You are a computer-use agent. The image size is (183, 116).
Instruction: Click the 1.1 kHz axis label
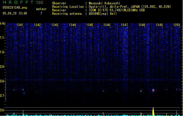(x=3, y=38)
